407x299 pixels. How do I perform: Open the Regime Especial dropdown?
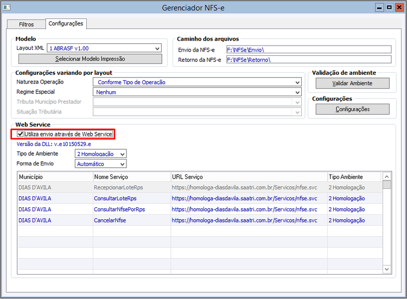click(297, 92)
